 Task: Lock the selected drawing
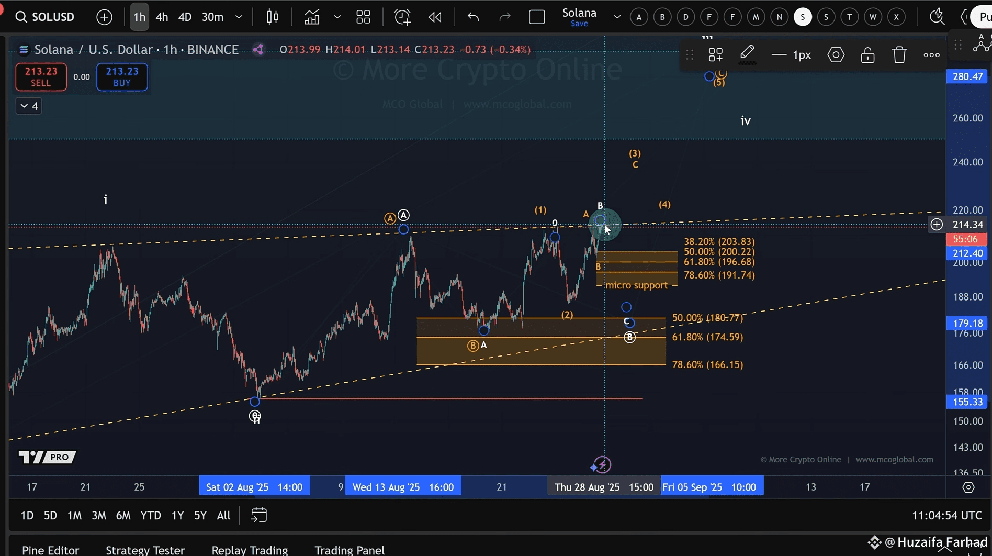tap(867, 54)
